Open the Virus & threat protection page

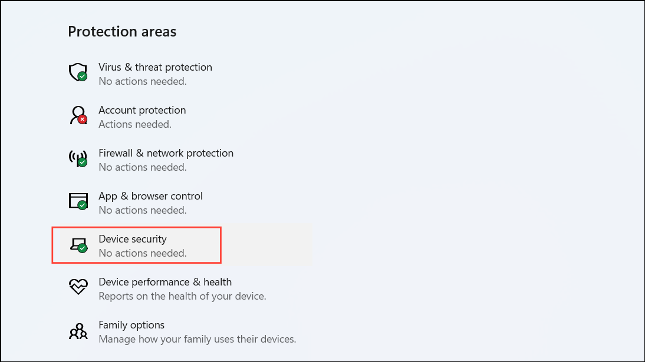(155, 67)
